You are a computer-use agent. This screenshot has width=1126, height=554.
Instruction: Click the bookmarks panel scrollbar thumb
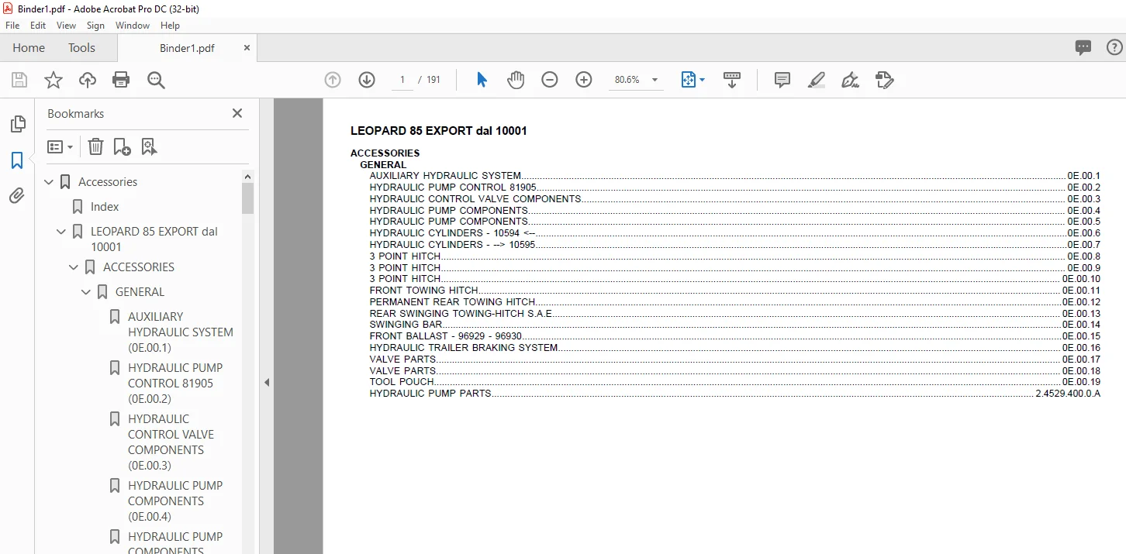pos(248,198)
